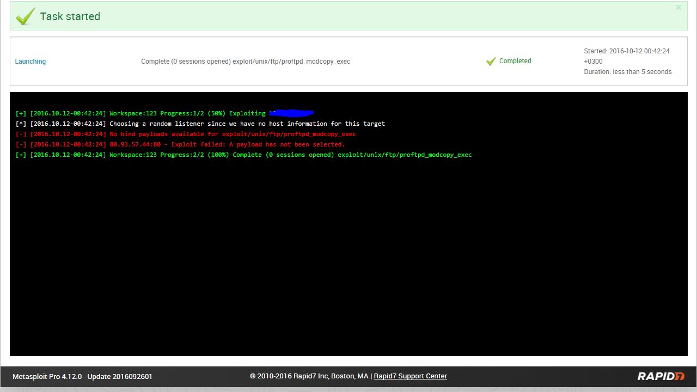Click the 'Exploit failed: A payload has not been selected' line
This screenshot has height=392, width=697.
tap(180, 144)
